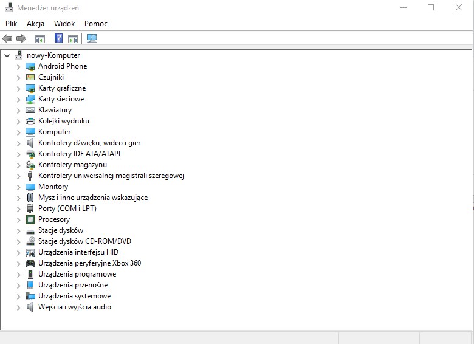The image size is (474, 344).
Task: Select the Kolejki wydruku label
Action: [x=63, y=121]
